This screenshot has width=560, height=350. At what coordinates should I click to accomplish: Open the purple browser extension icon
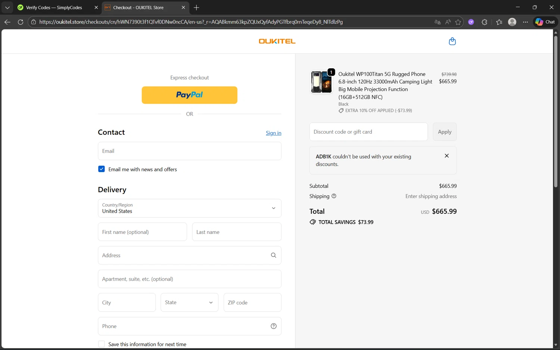[471, 22]
